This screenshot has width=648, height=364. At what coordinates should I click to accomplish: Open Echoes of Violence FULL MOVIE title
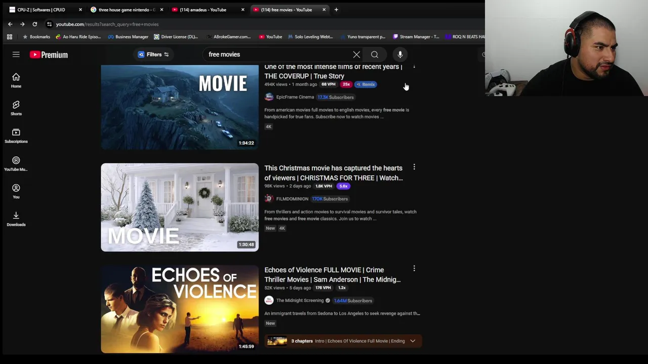tap(332, 275)
